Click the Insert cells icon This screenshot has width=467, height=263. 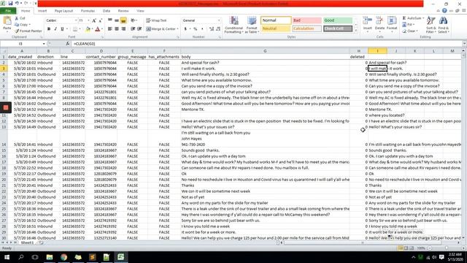tap(368, 21)
